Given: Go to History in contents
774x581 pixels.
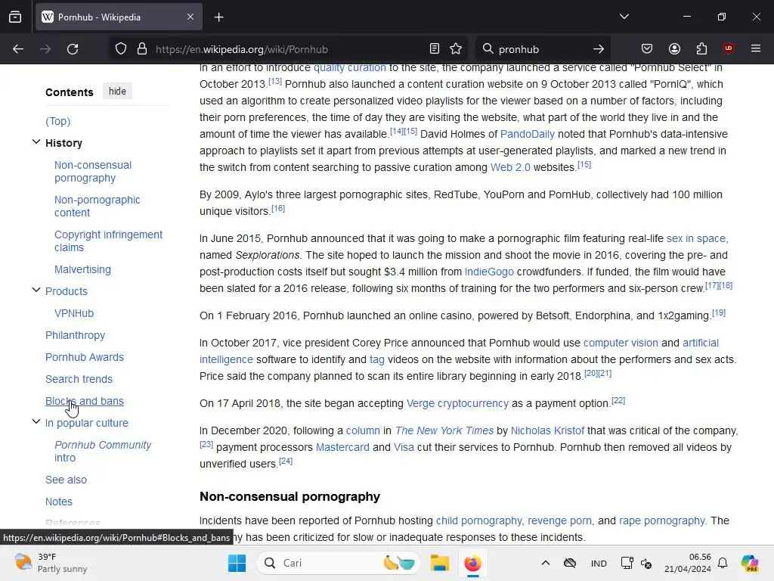Looking at the screenshot, I should point(63,143).
